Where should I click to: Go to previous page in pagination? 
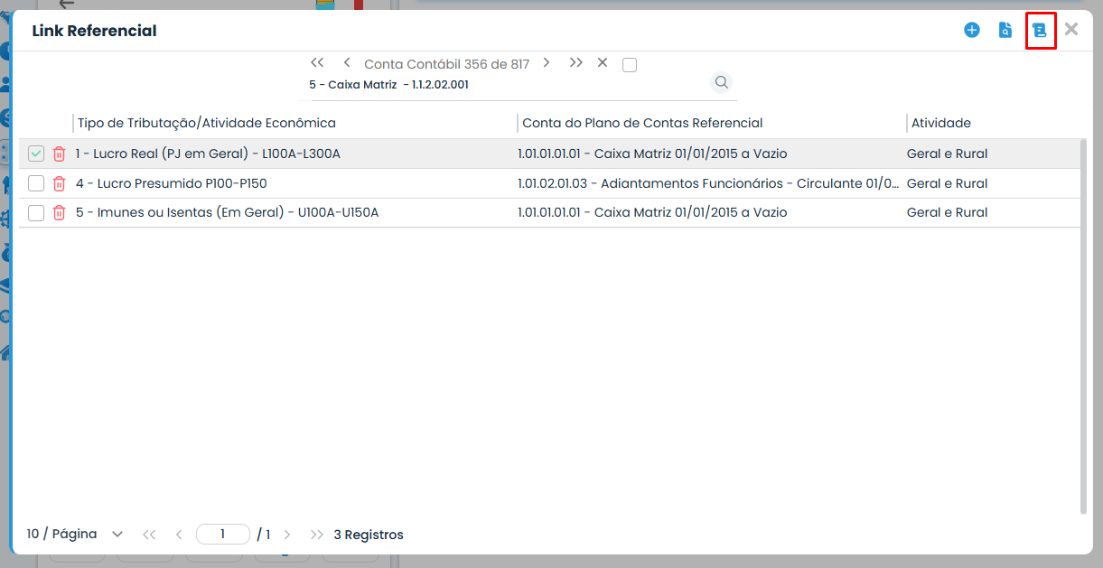(179, 535)
